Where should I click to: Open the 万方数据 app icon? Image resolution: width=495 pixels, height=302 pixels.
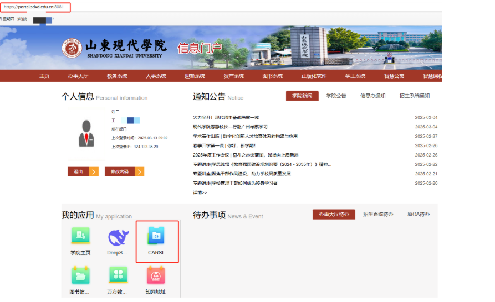tap(118, 275)
